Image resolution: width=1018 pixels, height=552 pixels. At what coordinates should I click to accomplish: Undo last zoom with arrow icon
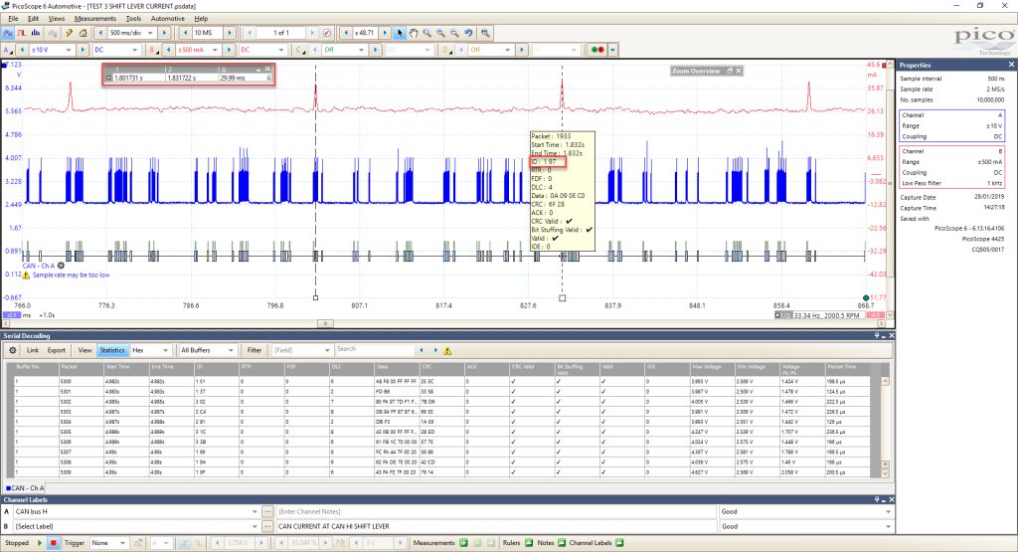pyautogui.click(x=468, y=33)
